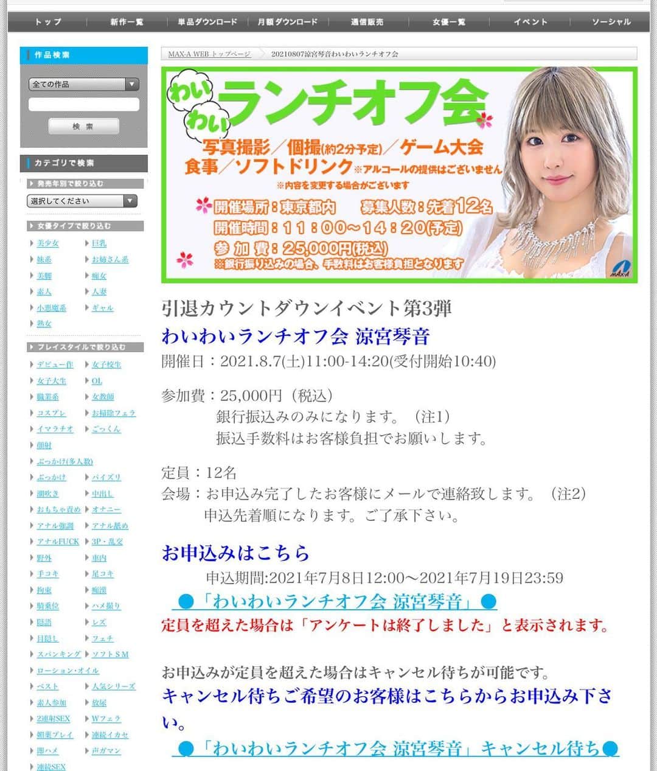This screenshot has width=657, height=771.
Task: Click the arrow icon beside 人気シリーズ
Action: (x=87, y=686)
